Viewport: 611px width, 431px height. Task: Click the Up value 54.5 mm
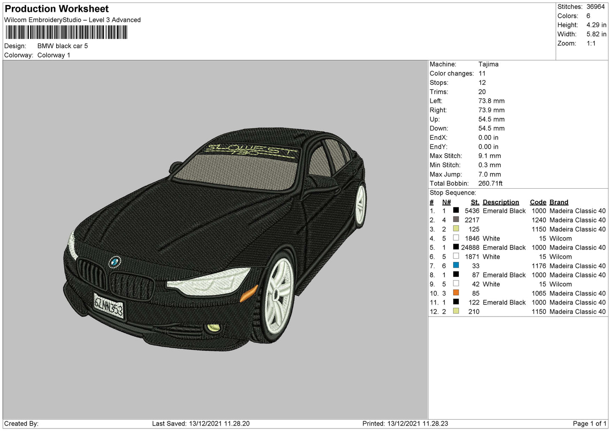pyautogui.click(x=491, y=119)
